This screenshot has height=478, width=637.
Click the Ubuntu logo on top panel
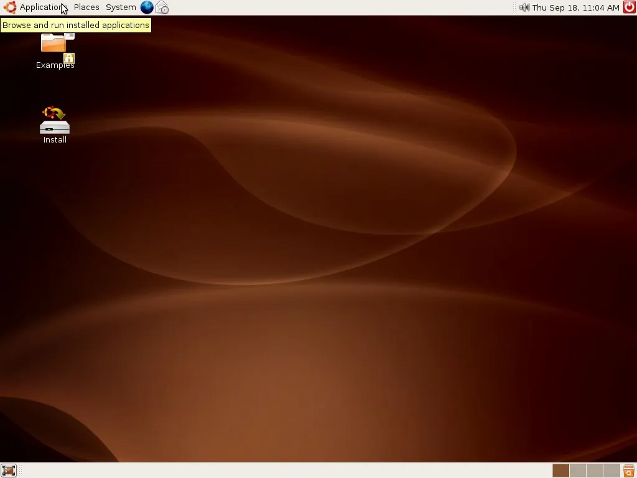click(10, 7)
